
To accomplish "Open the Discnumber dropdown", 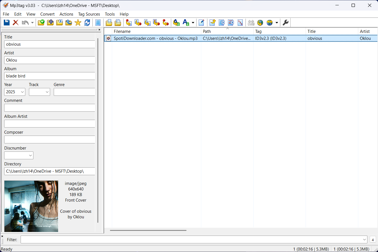I will [x=30, y=155].
